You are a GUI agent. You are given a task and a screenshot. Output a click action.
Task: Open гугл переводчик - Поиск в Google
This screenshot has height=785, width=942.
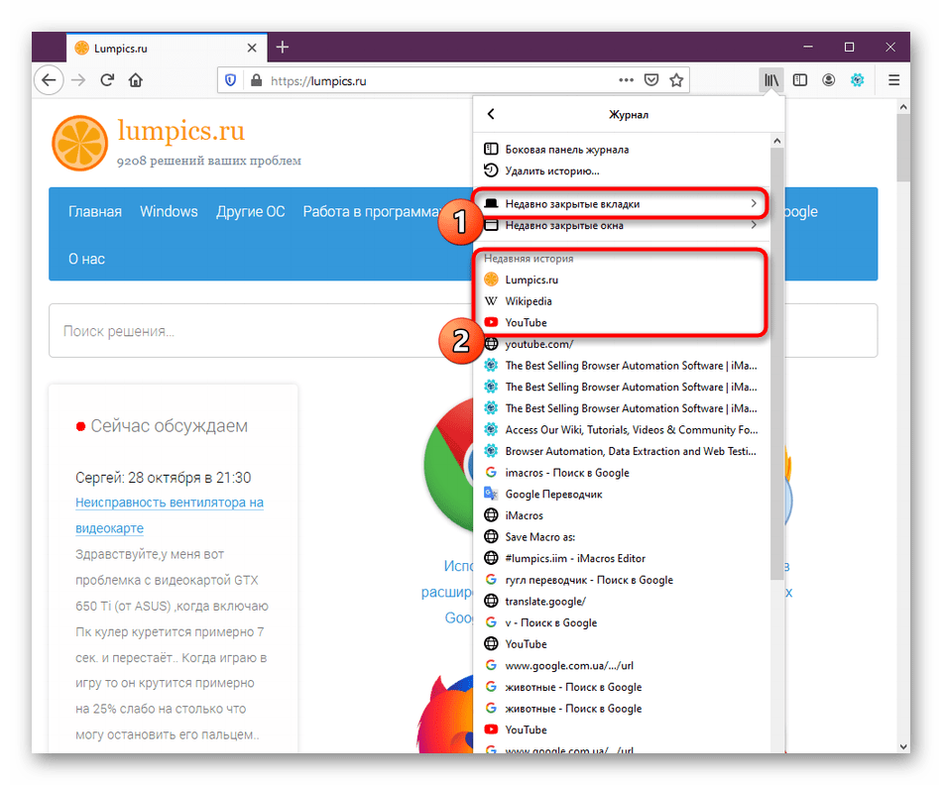[x=622, y=580]
